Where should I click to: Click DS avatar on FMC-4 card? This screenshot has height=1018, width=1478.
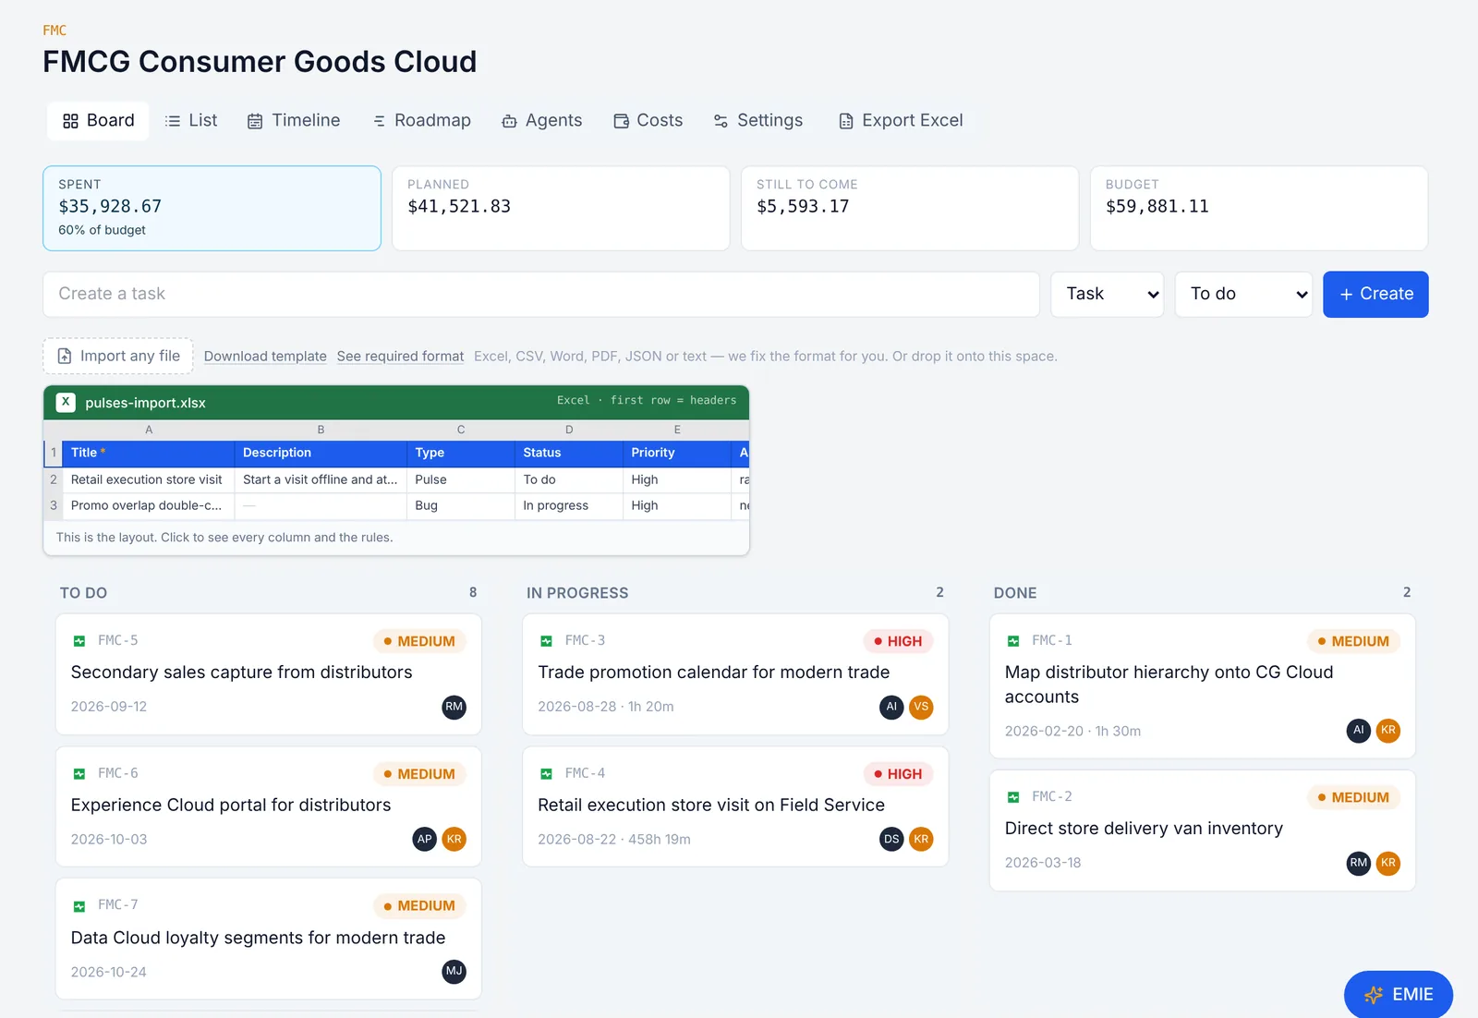(891, 839)
